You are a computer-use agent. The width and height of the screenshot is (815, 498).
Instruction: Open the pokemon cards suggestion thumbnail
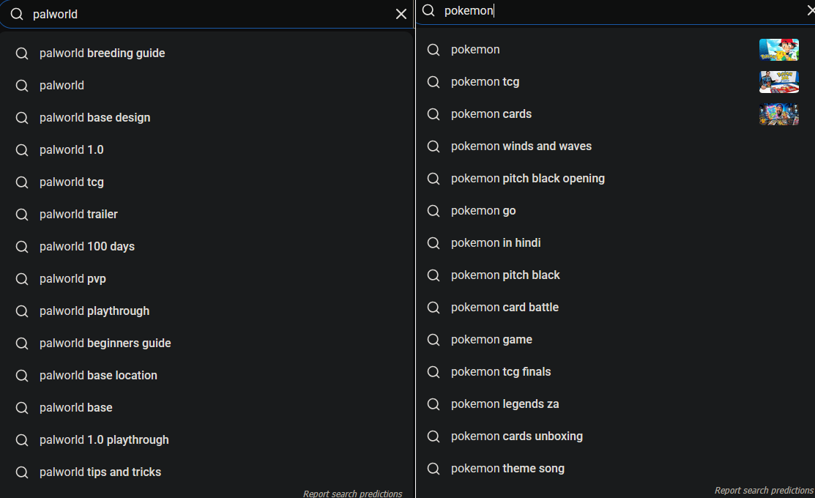point(778,114)
